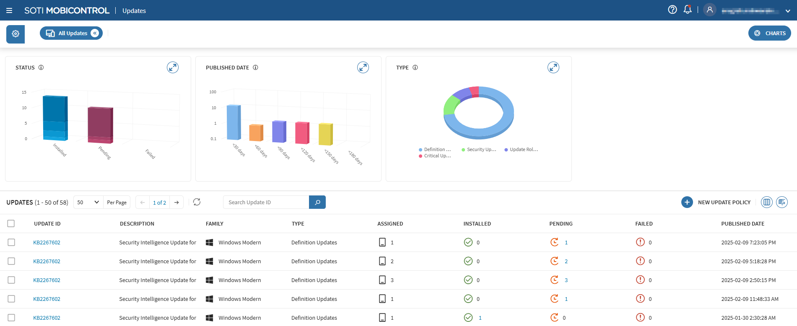Click the 1 of 2 page indicator

tap(159, 203)
